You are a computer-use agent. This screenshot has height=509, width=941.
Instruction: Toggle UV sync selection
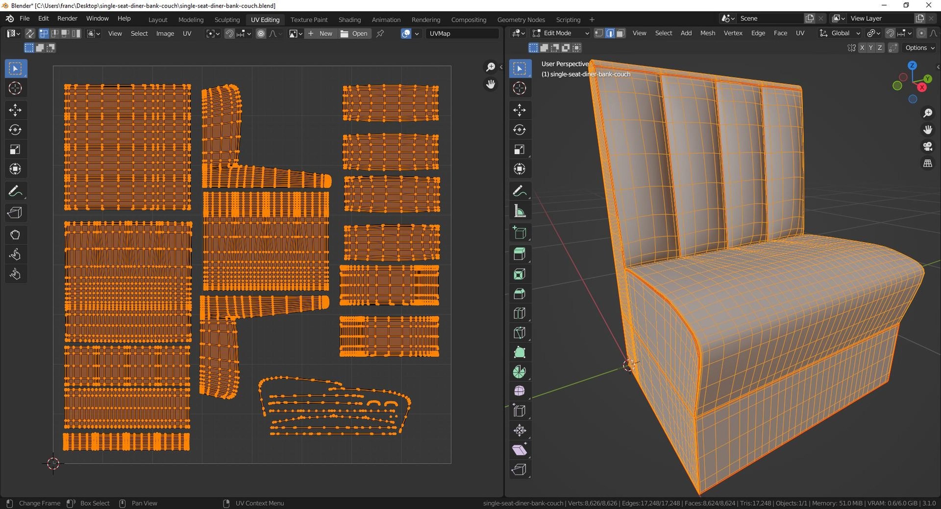(x=30, y=33)
